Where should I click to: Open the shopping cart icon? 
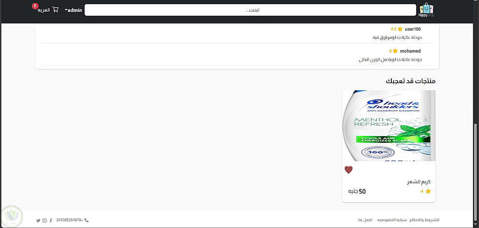point(55,10)
